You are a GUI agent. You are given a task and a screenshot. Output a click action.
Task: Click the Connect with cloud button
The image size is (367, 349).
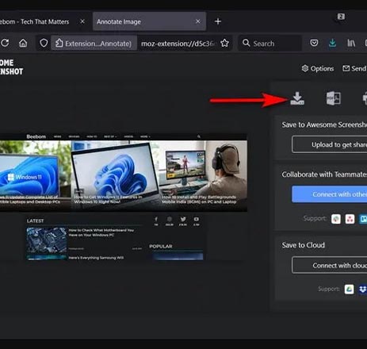tap(330, 265)
